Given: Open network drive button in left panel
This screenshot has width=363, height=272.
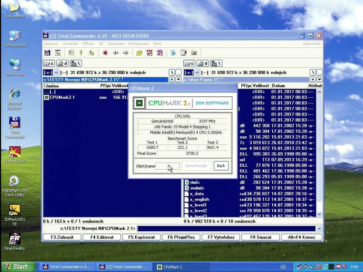Looking at the screenshot, I should [76, 63].
